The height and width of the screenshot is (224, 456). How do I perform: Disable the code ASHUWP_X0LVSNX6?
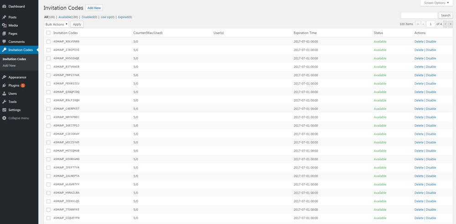coord(431,41)
